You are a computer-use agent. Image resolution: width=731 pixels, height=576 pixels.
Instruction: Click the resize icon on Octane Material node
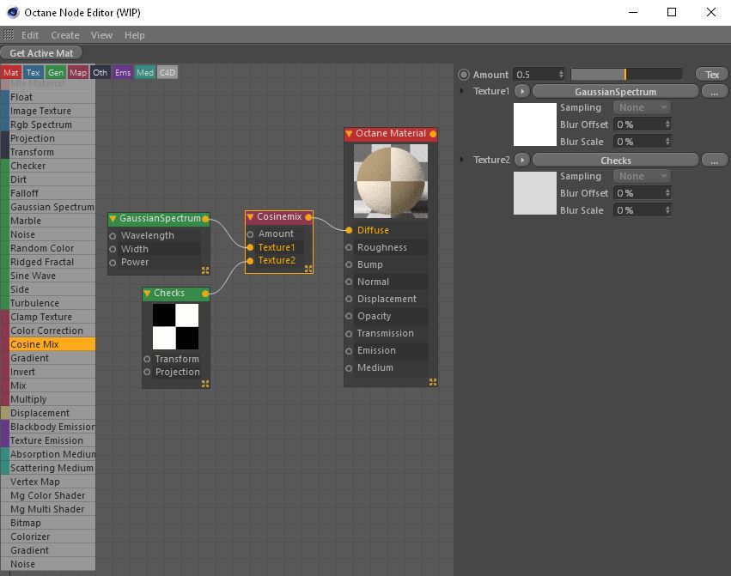[433, 382]
